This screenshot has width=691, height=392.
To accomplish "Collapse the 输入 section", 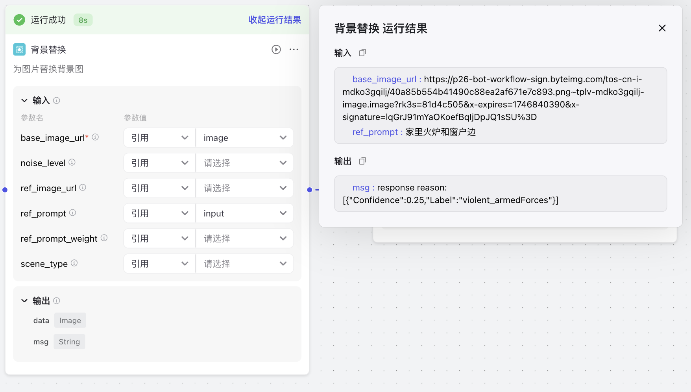I will (x=24, y=101).
